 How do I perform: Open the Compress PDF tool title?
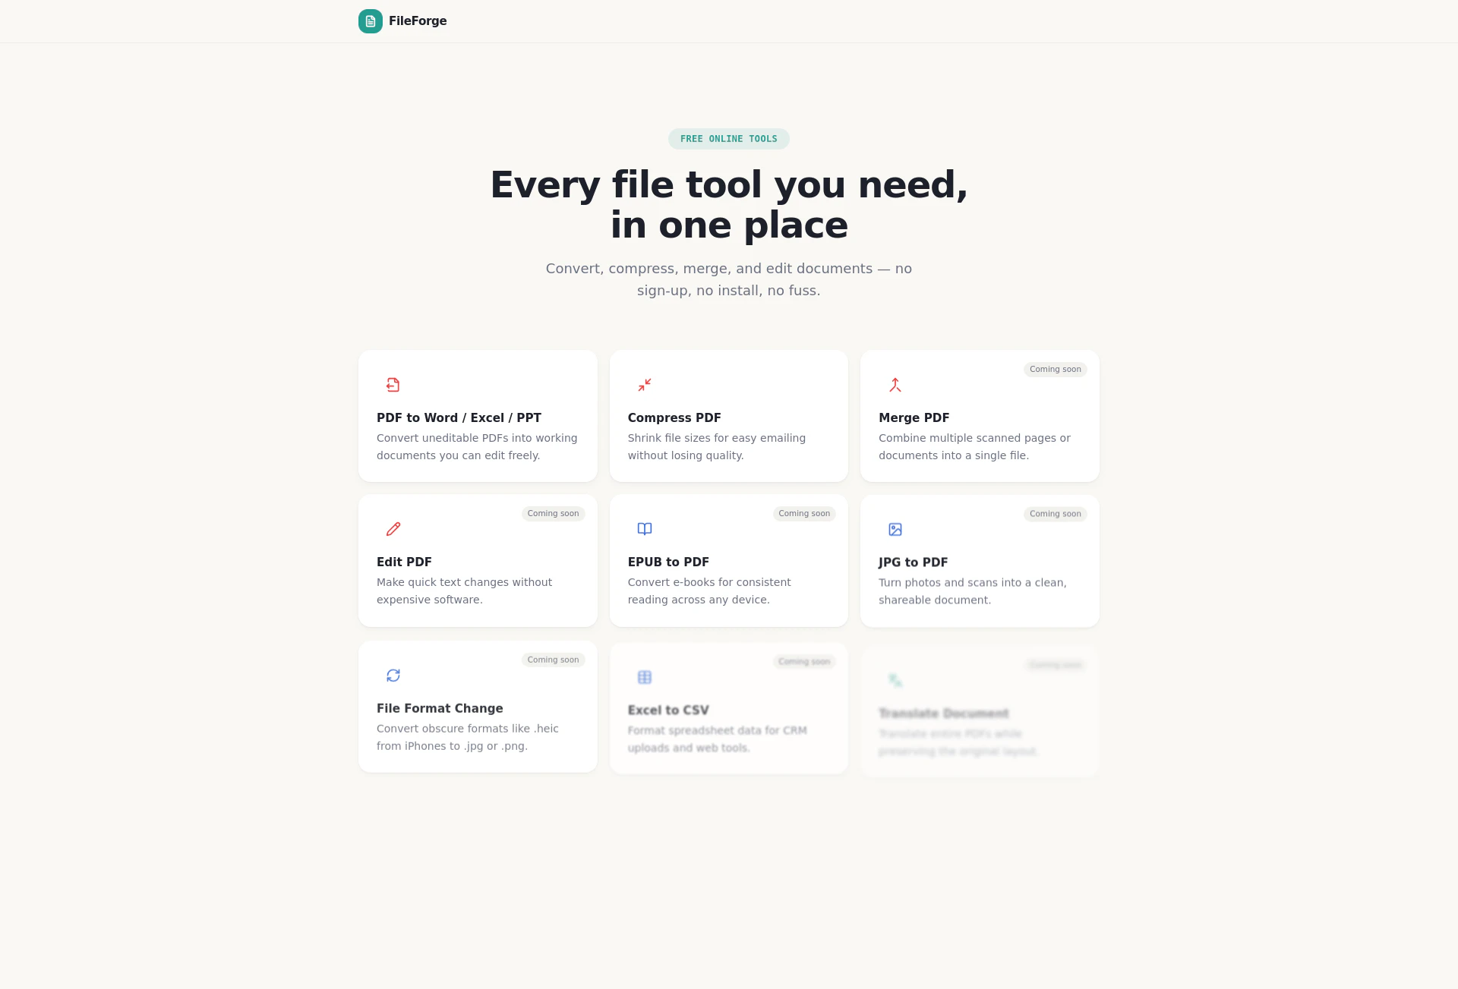674,417
